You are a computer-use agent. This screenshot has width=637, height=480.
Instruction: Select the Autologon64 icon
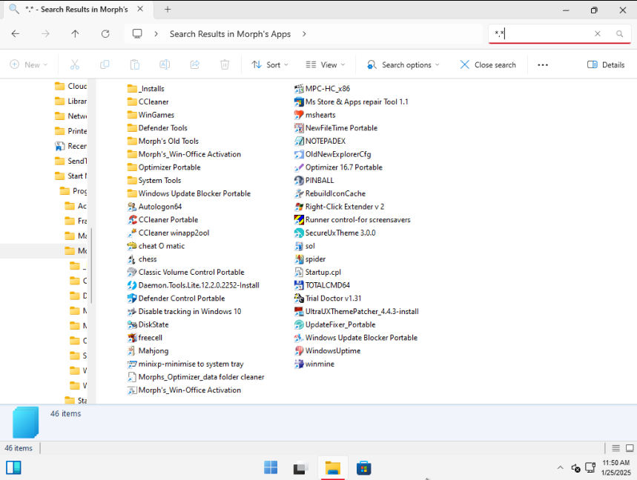pyautogui.click(x=132, y=207)
